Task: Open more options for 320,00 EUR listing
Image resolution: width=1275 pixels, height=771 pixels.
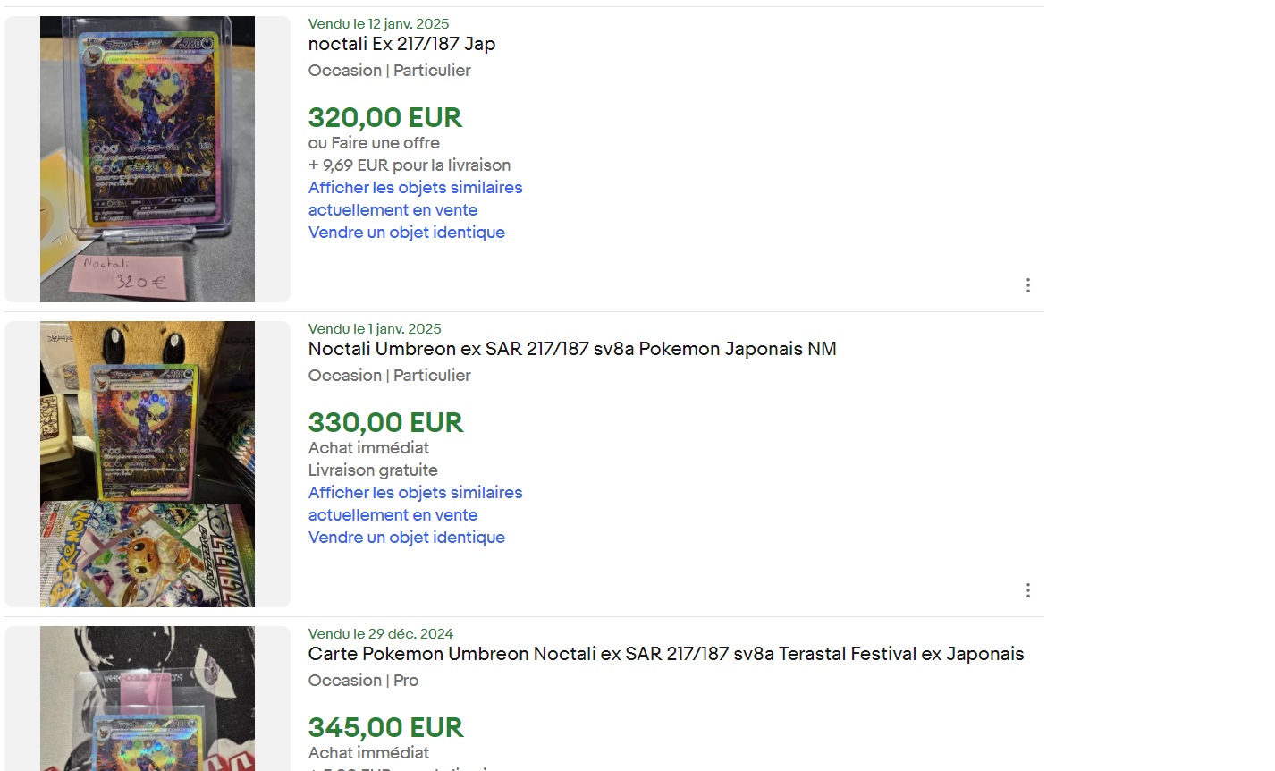Action: point(1027,285)
